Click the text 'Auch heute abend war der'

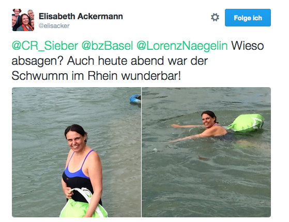point(138,61)
